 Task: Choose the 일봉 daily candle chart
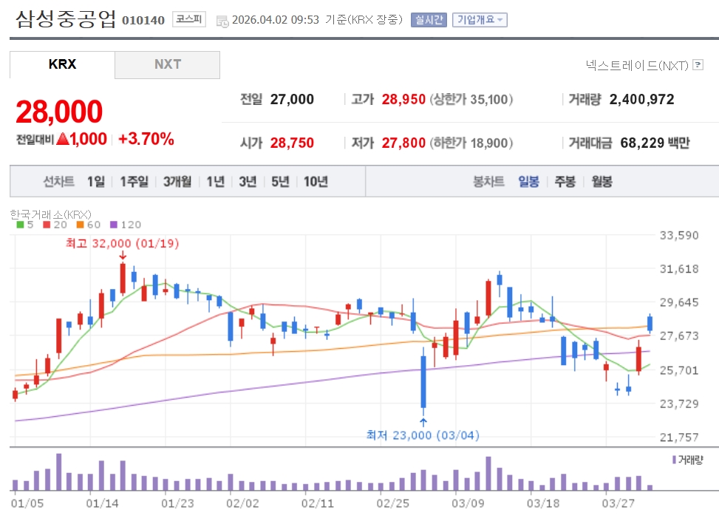point(529,181)
